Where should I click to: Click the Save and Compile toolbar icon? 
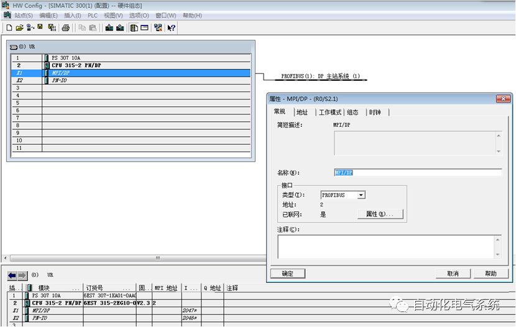52,28
